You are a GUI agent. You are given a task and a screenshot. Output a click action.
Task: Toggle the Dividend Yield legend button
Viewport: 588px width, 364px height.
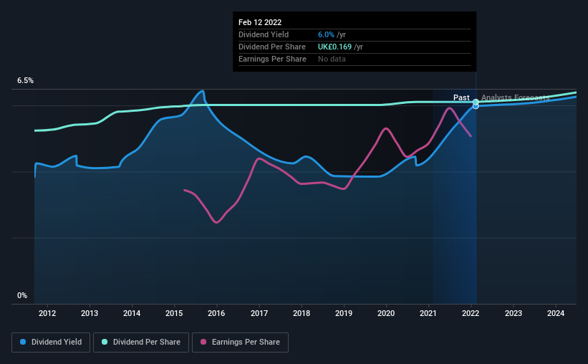tap(51, 343)
